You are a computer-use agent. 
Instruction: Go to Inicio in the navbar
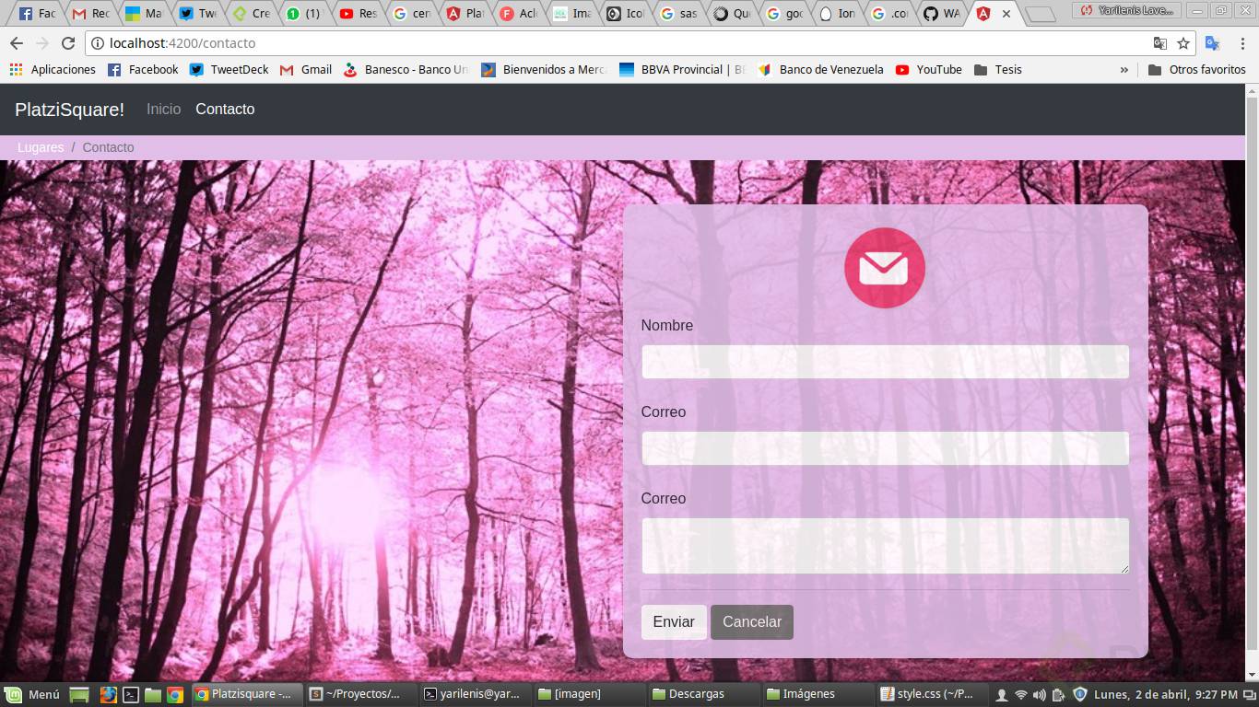tap(164, 110)
